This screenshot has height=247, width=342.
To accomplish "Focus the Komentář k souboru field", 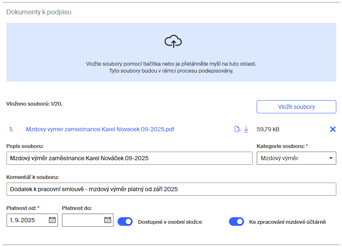I will (x=171, y=189).
